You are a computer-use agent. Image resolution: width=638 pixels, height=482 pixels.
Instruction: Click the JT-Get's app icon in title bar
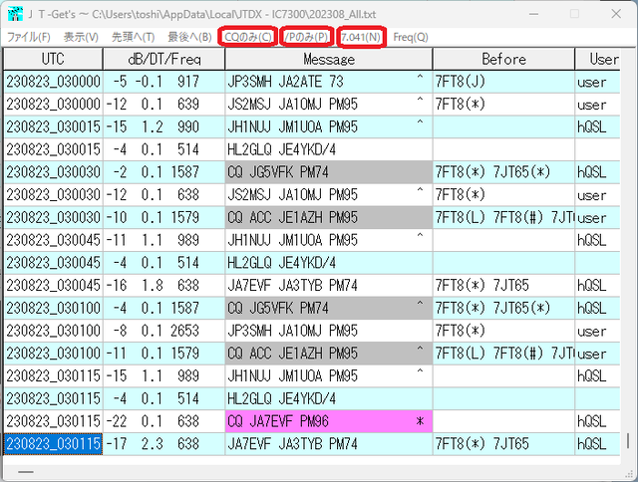[15, 14]
